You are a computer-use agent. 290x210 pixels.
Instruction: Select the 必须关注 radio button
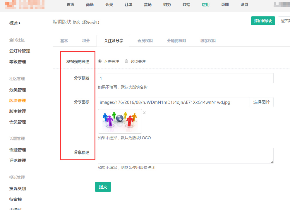point(126,61)
